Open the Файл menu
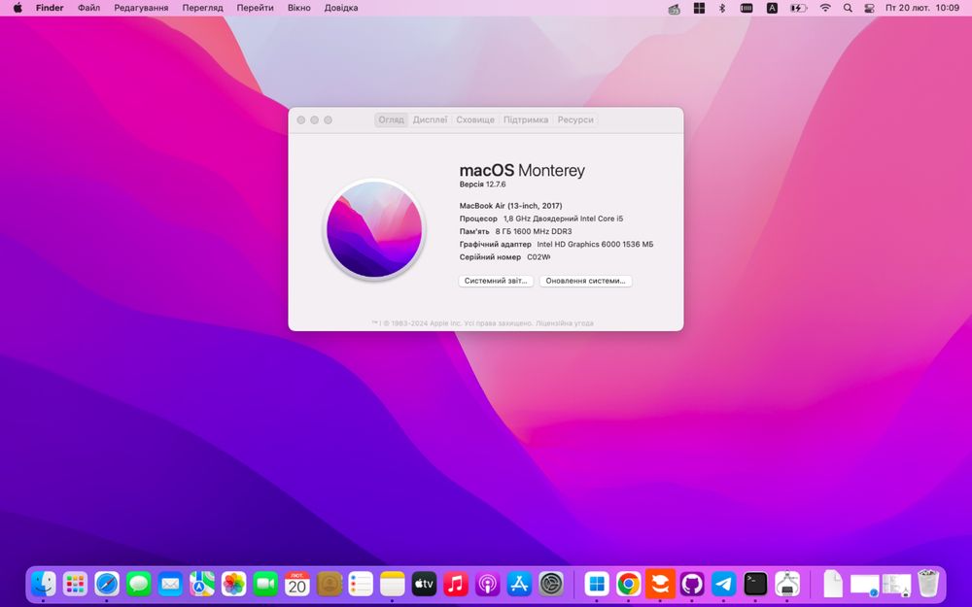The image size is (972, 607). [x=88, y=8]
